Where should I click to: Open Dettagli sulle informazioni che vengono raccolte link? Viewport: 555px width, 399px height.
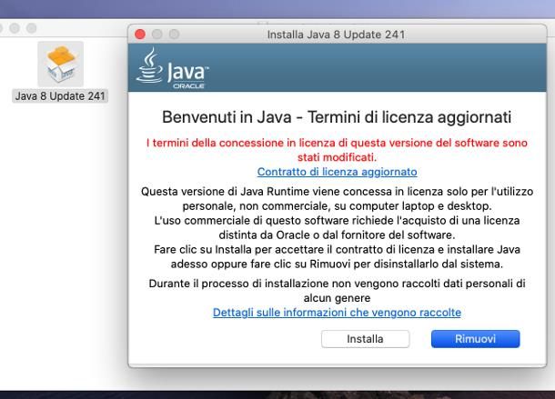click(337, 313)
